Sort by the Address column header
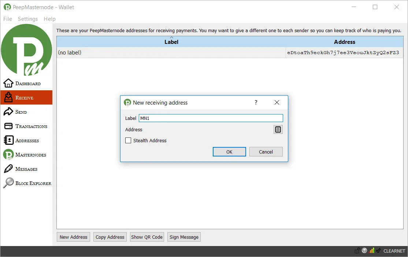The image size is (408, 257). [345, 42]
